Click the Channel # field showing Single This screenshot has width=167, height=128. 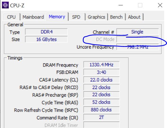pos(137,32)
